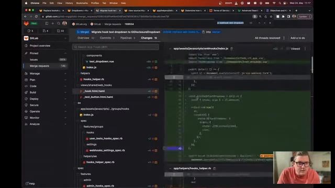Screen dimensions: 335x188
Task: Reload the page in Chrome
Action: (36, 16)
